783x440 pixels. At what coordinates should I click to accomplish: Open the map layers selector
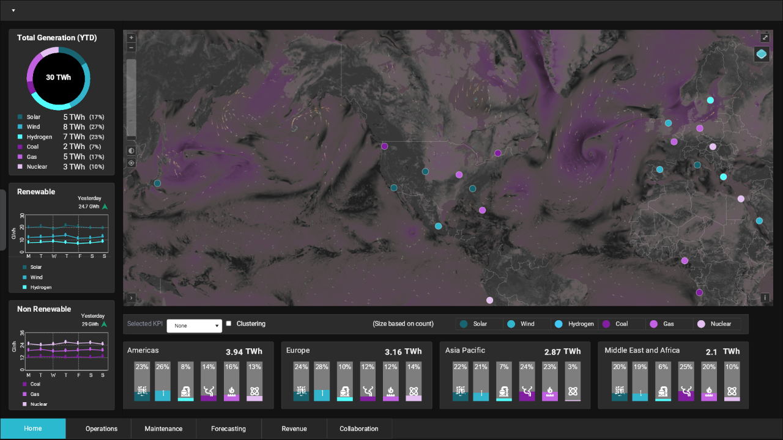(762, 54)
